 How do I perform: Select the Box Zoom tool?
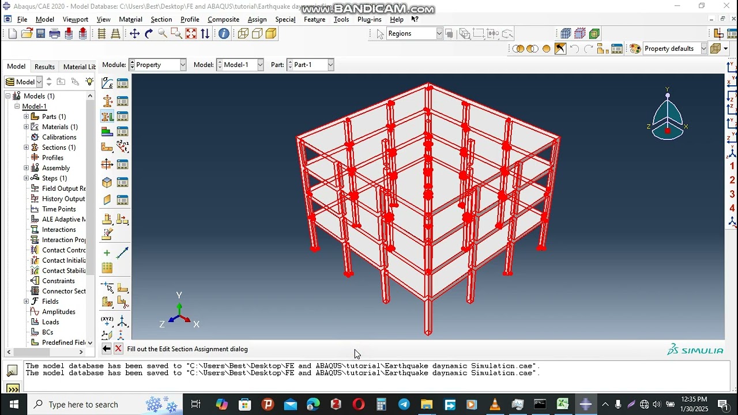[x=176, y=33]
